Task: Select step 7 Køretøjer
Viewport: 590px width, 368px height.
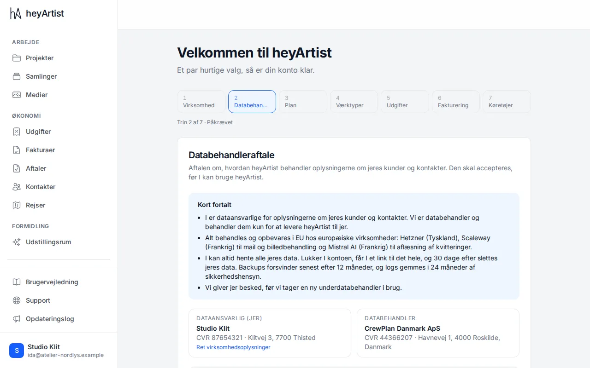Action: point(507,102)
